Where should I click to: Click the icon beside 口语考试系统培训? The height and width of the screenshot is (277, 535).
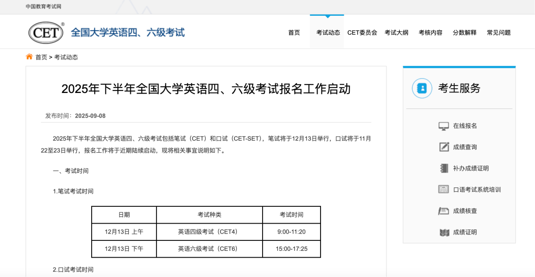(443, 189)
